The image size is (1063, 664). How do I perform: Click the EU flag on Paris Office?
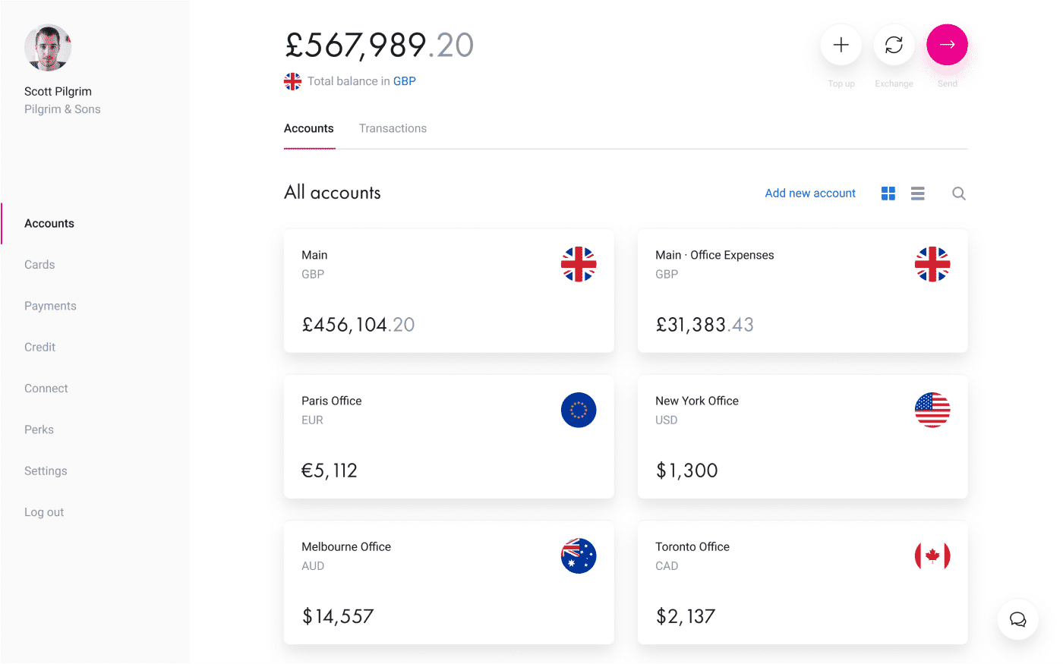click(x=579, y=411)
